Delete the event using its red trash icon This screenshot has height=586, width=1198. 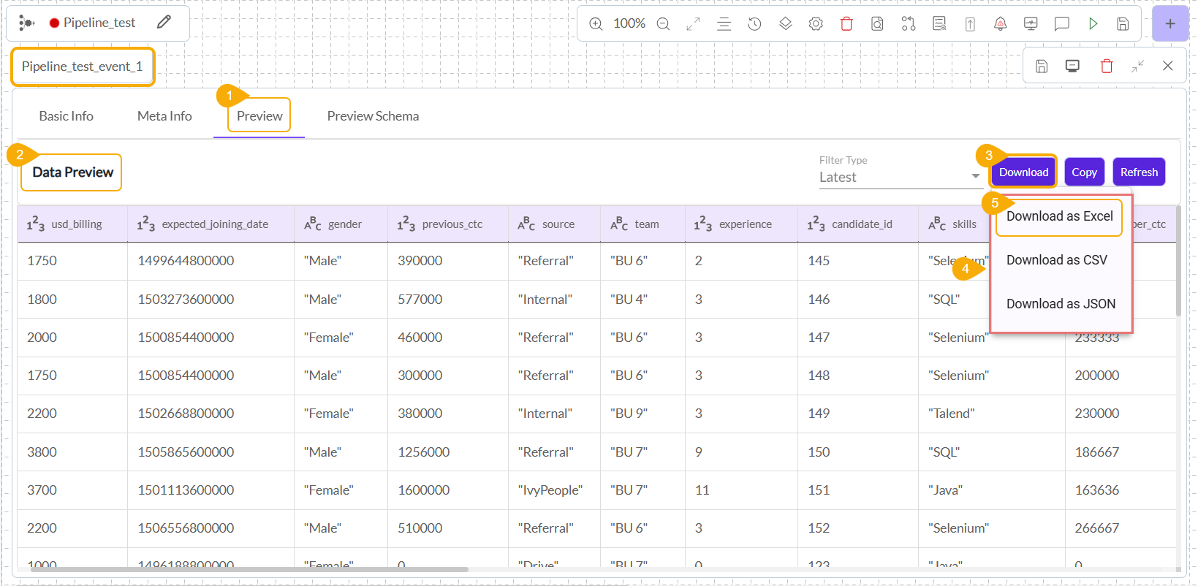tap(1106, 66)
